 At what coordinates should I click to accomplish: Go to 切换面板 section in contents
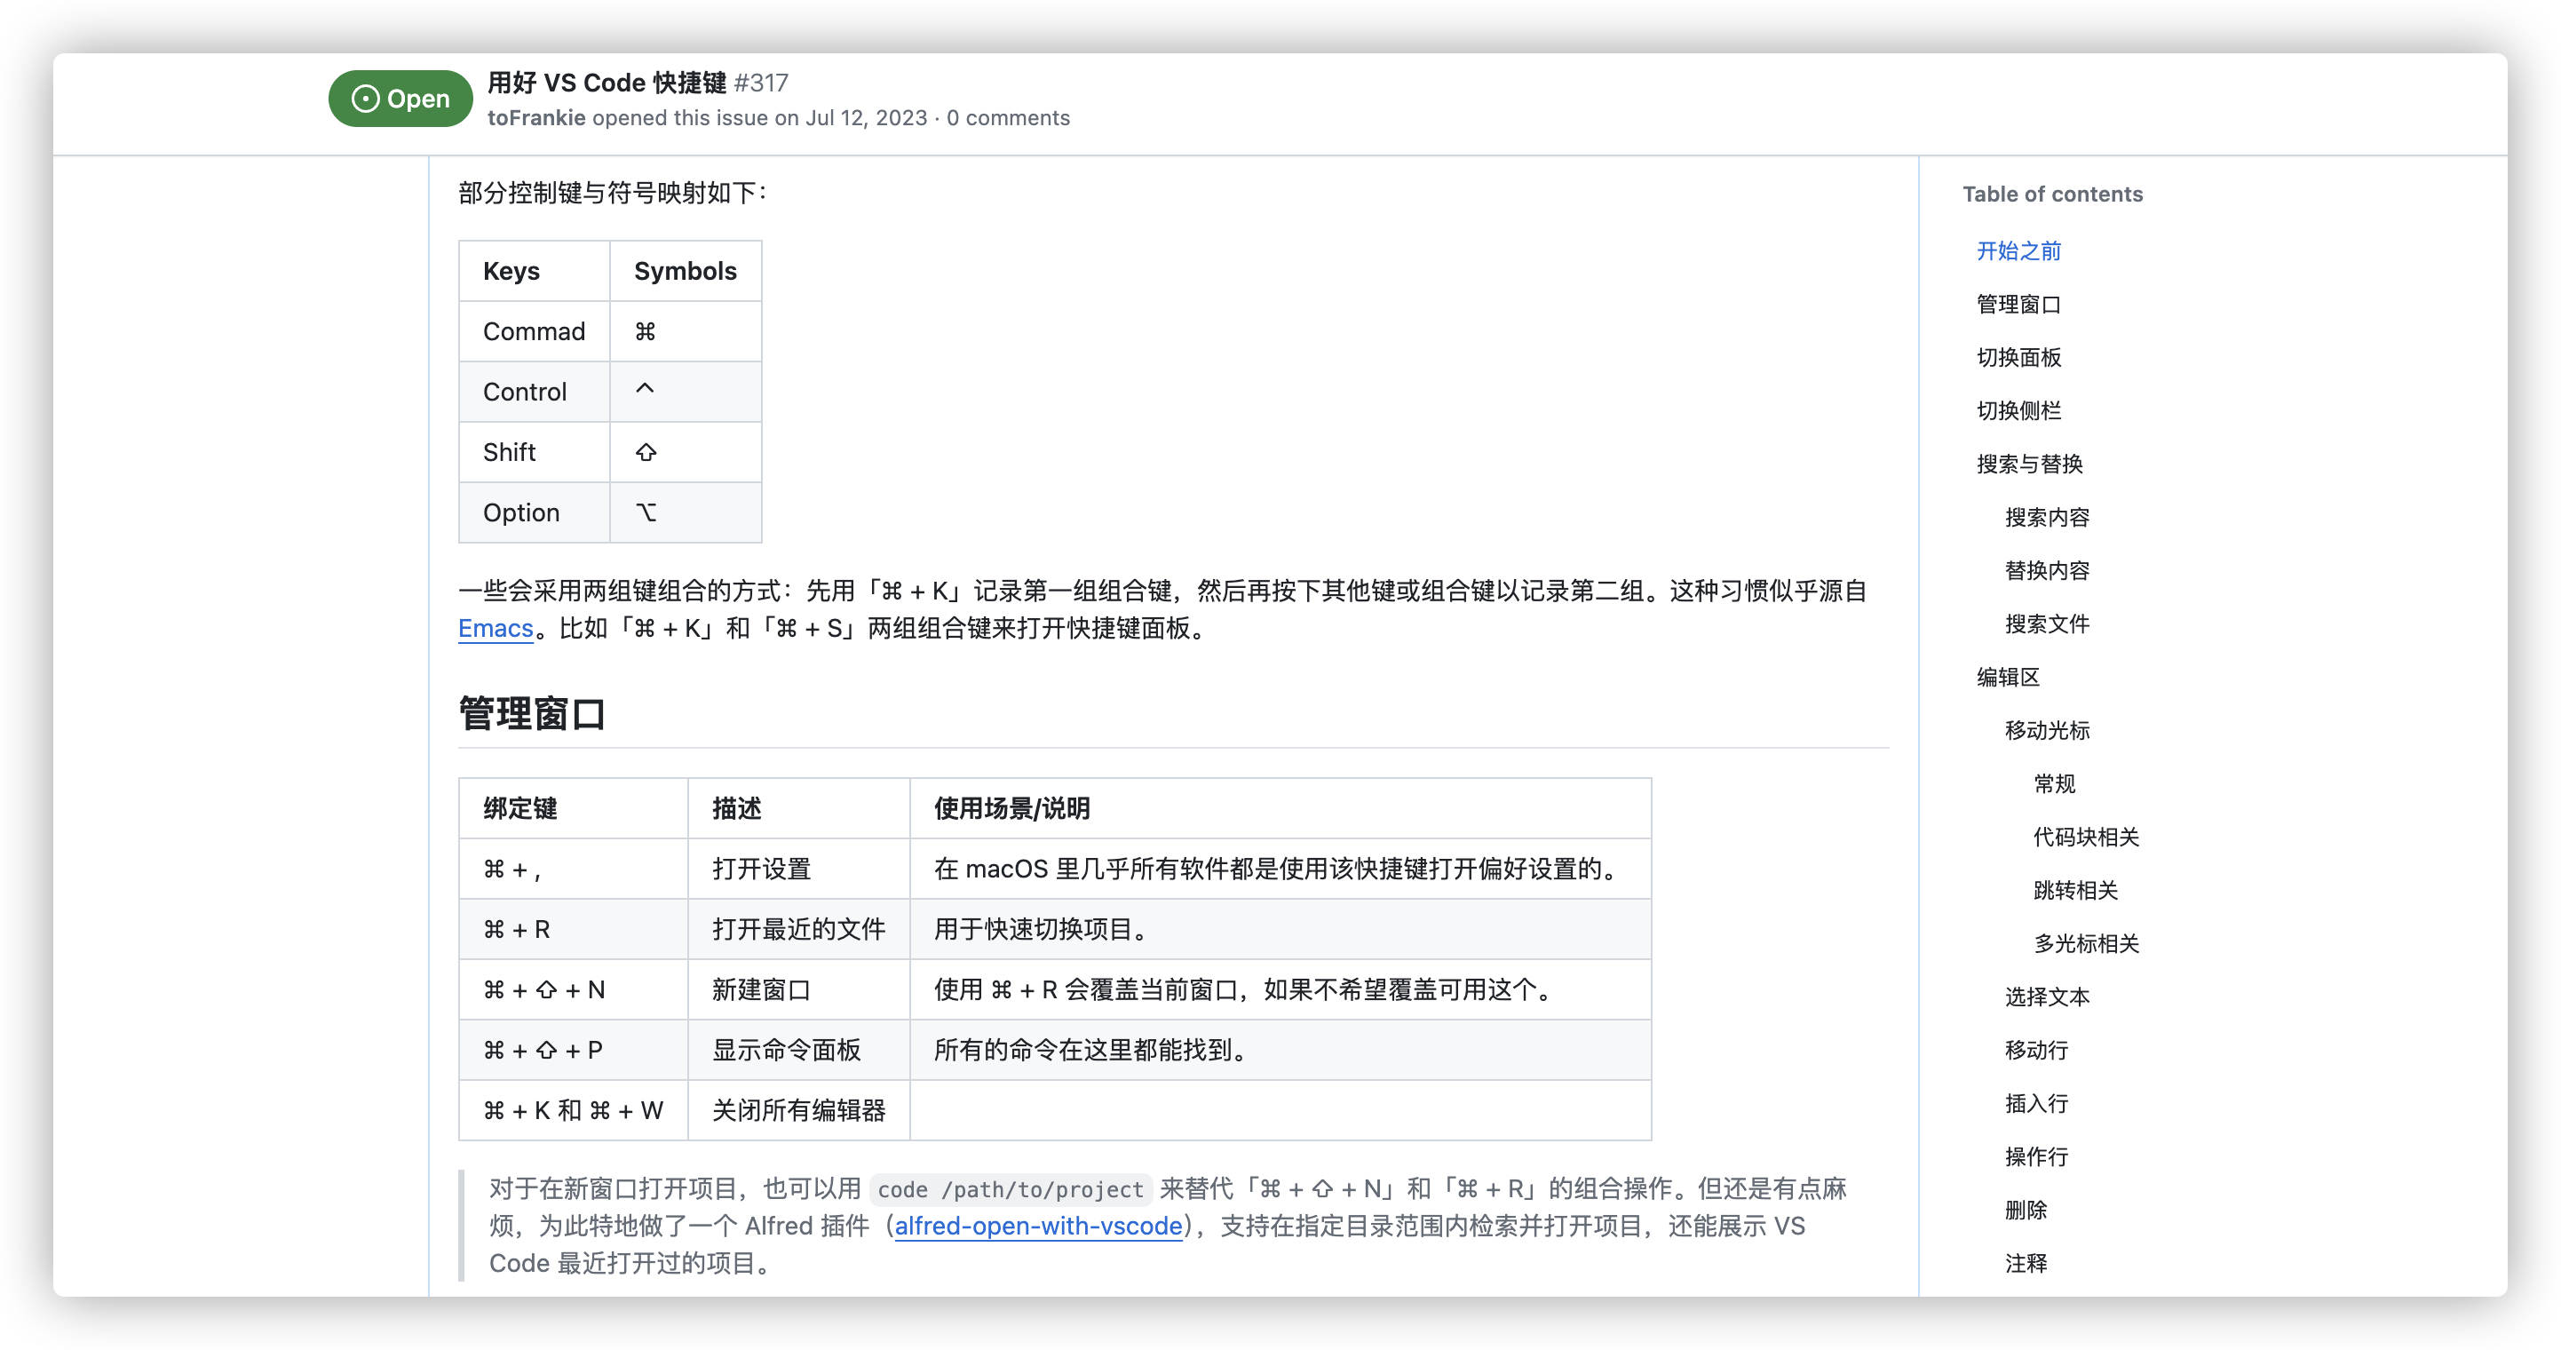[2018, 357]
